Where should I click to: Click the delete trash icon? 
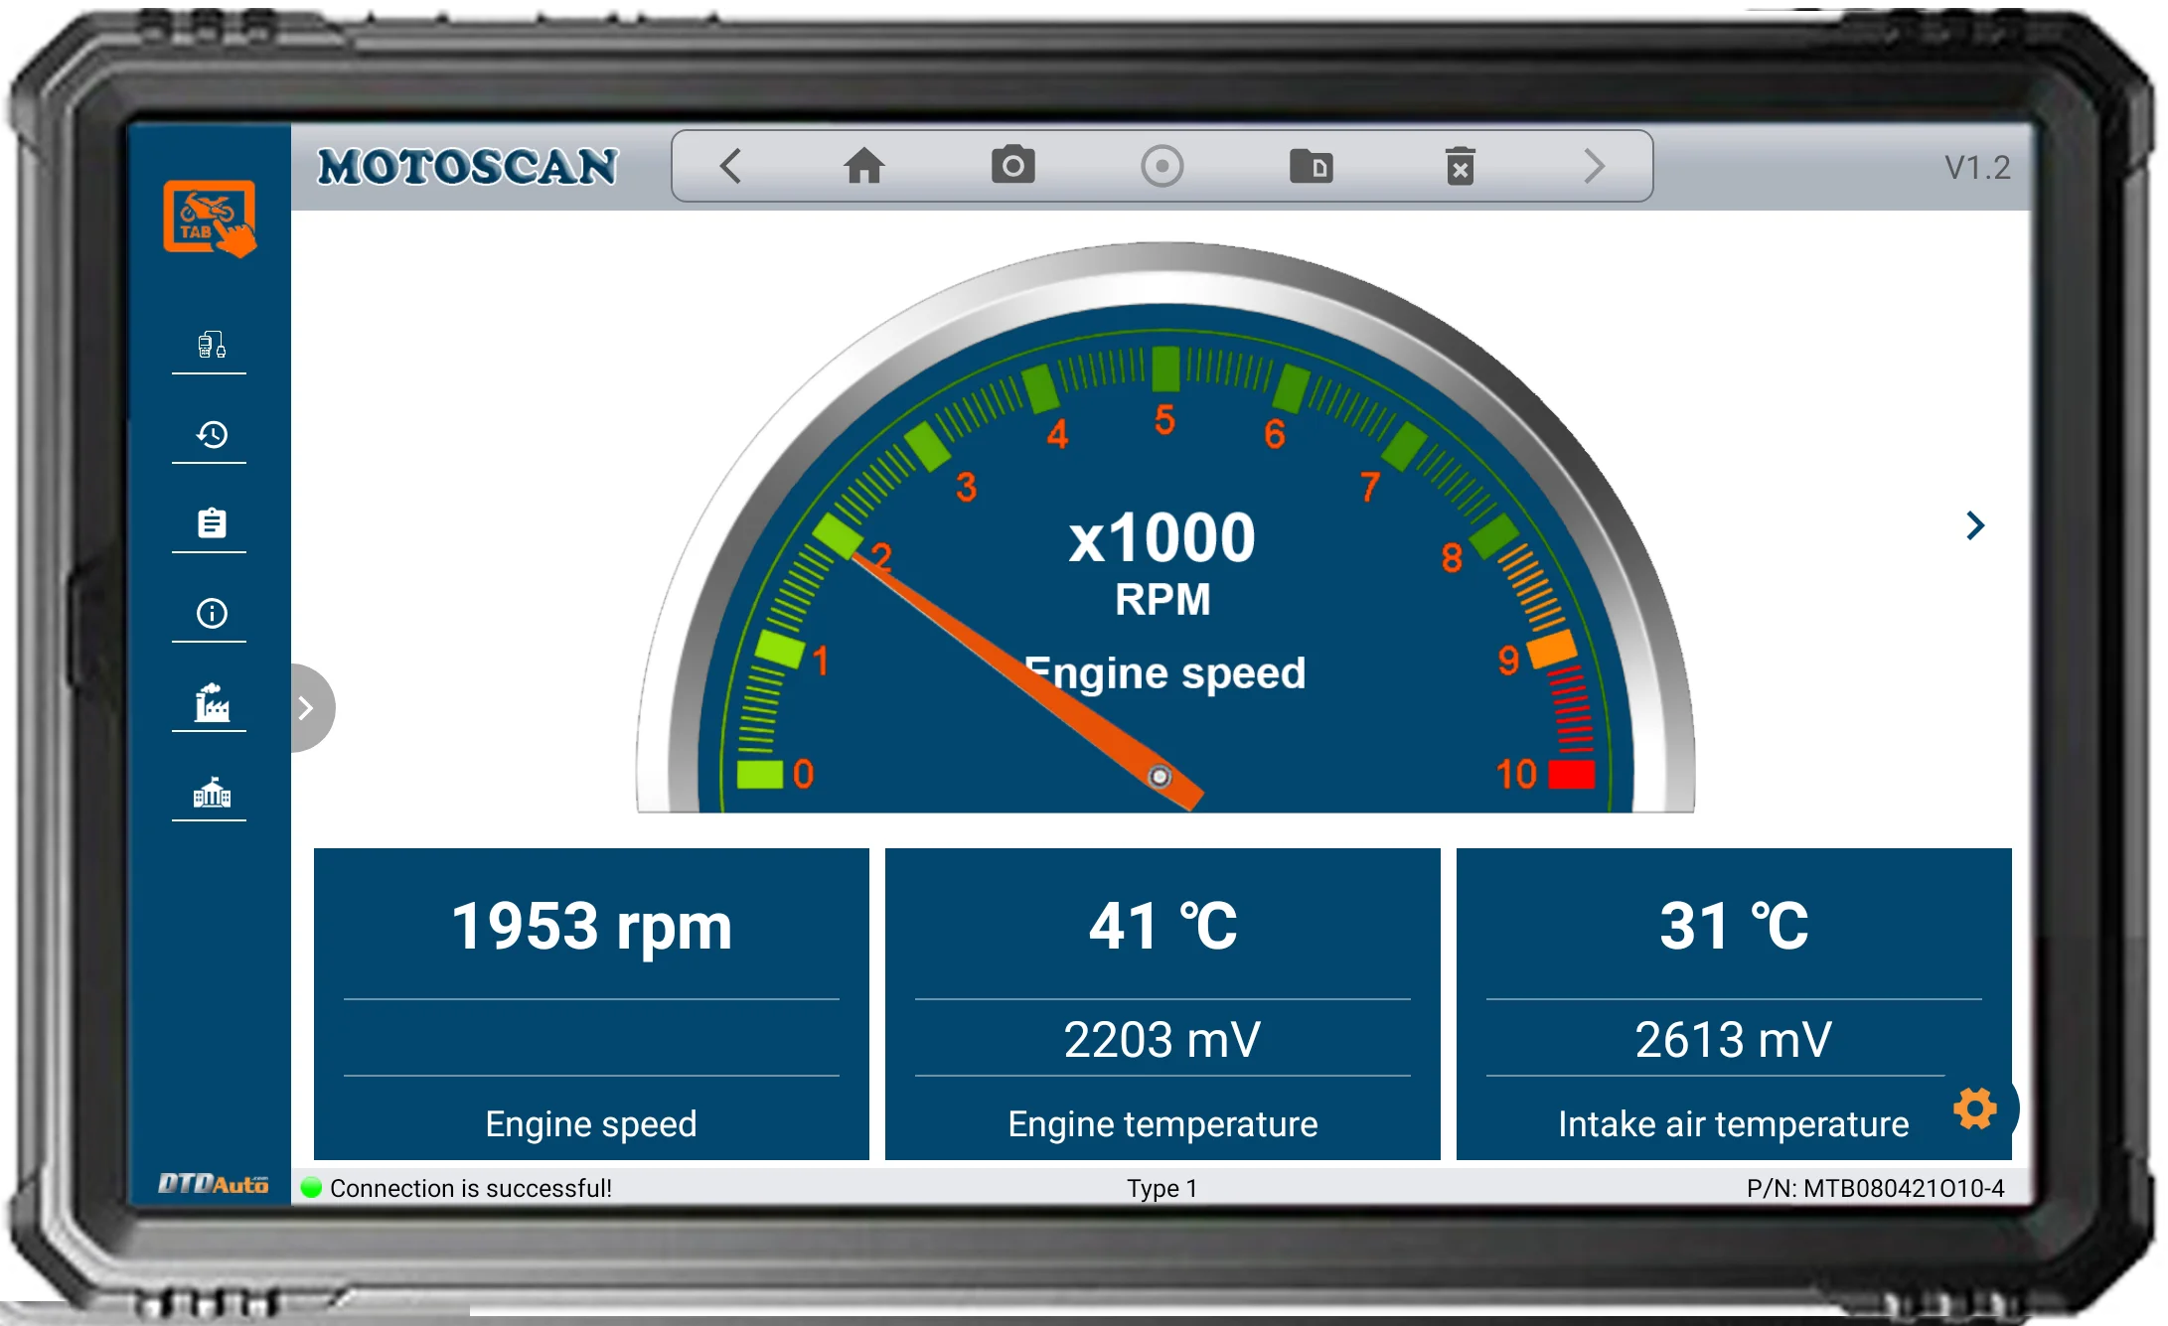1460,166
